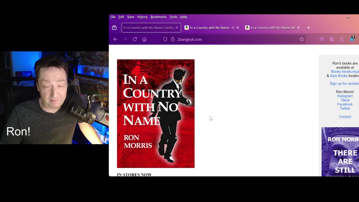359x202 pixels.
Task: Click the Sign up for updates link
Action: pyautogui.click(x=344, y=83)
